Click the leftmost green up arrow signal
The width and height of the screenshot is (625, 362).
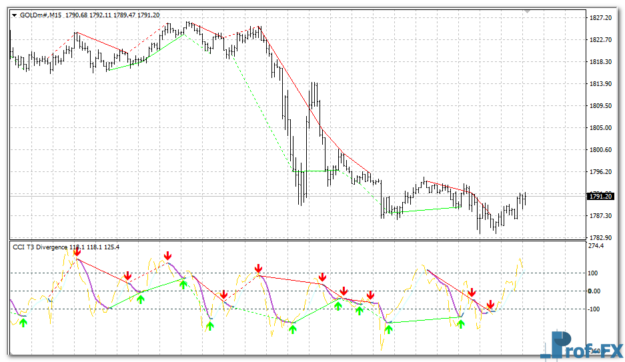[x=23, y=323]
